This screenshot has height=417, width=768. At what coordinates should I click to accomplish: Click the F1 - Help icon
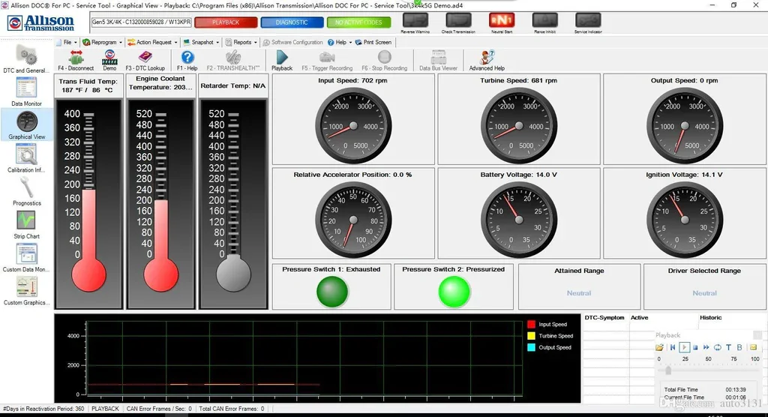(187, 58)
